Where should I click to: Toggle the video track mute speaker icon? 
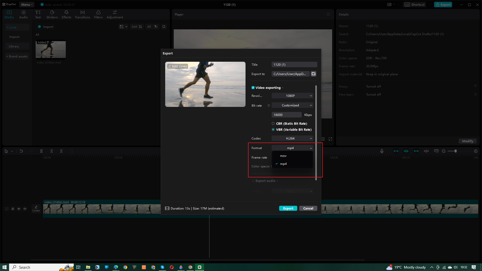(x=24, y=209)
